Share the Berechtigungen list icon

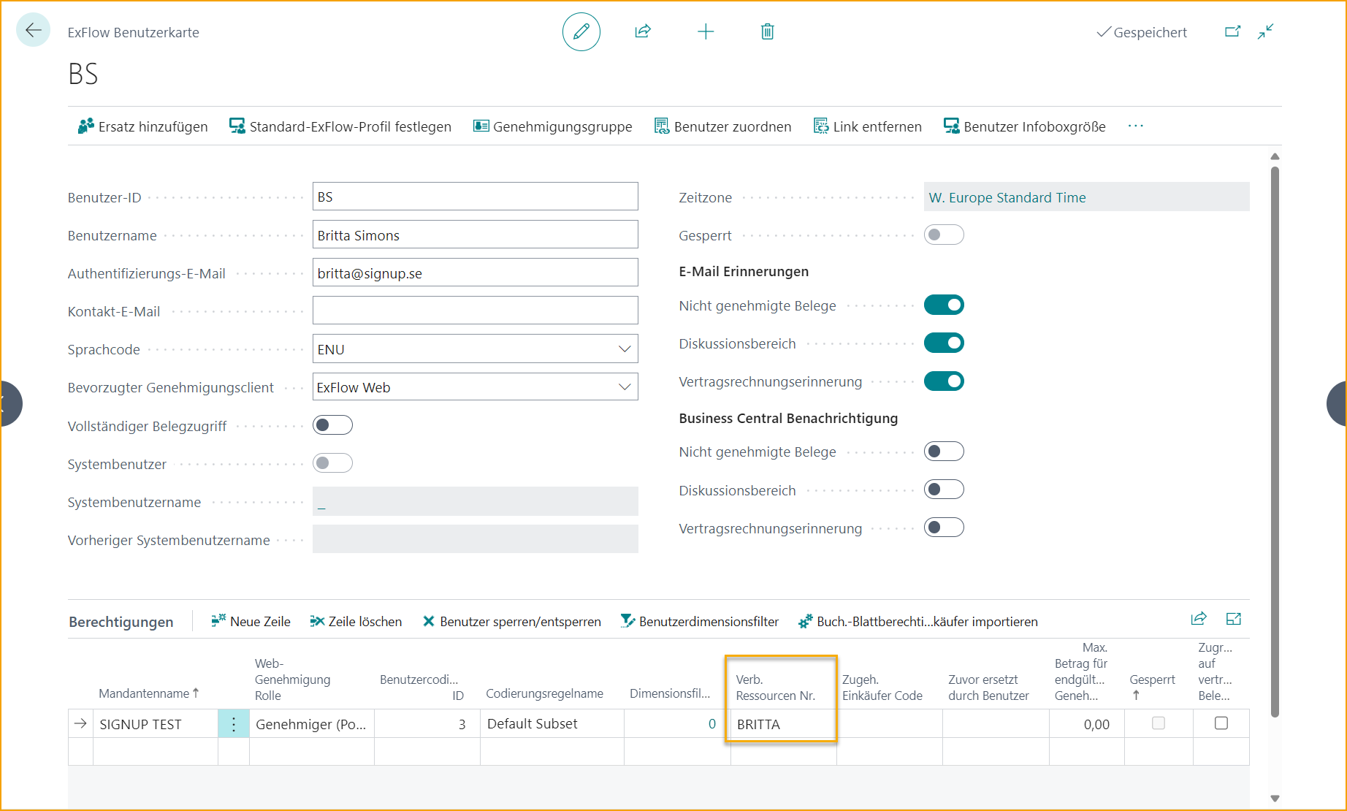tap(1199, 619)
